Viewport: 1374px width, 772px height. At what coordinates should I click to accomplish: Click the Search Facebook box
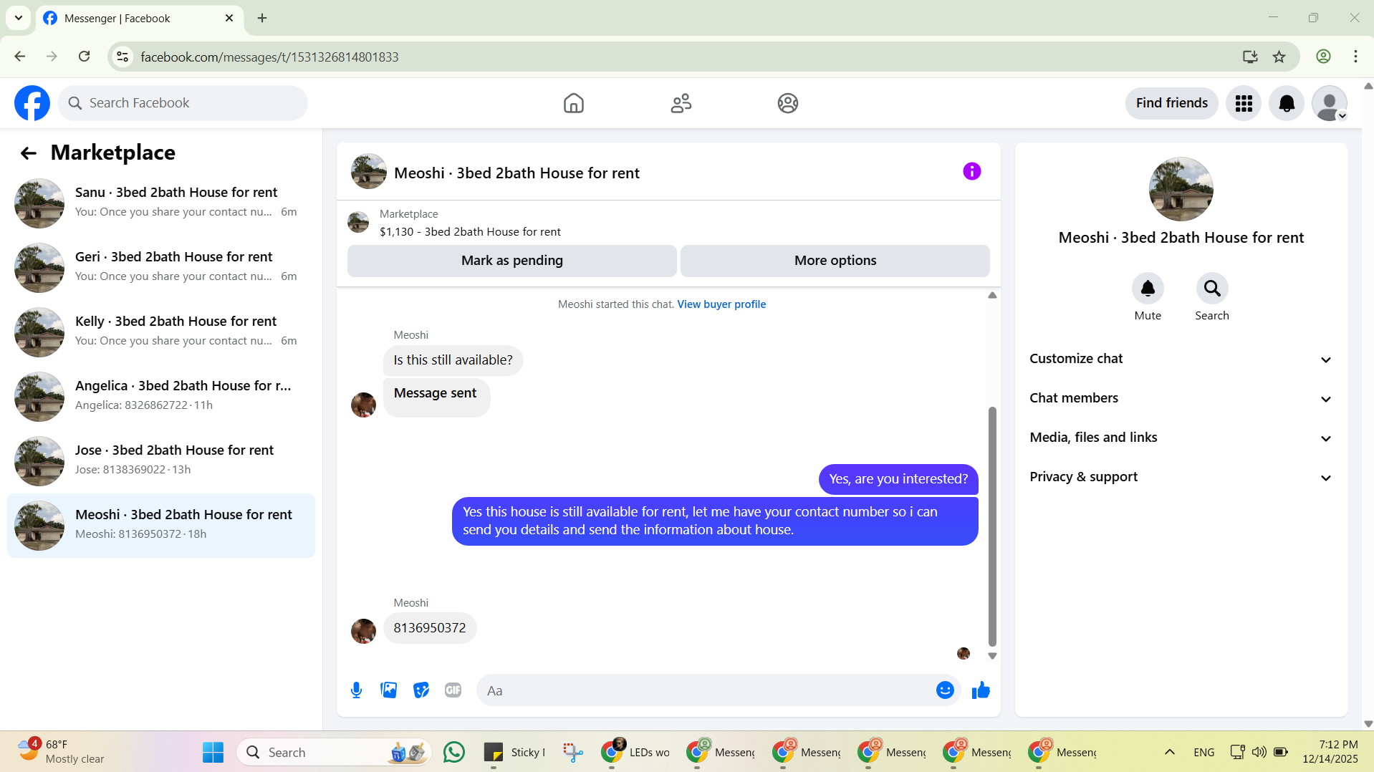coord(183,103)
